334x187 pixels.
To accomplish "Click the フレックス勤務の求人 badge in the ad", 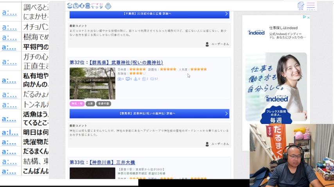I will (276, 115).
